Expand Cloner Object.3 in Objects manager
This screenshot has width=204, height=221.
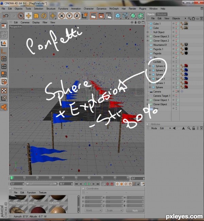[148, 36]
